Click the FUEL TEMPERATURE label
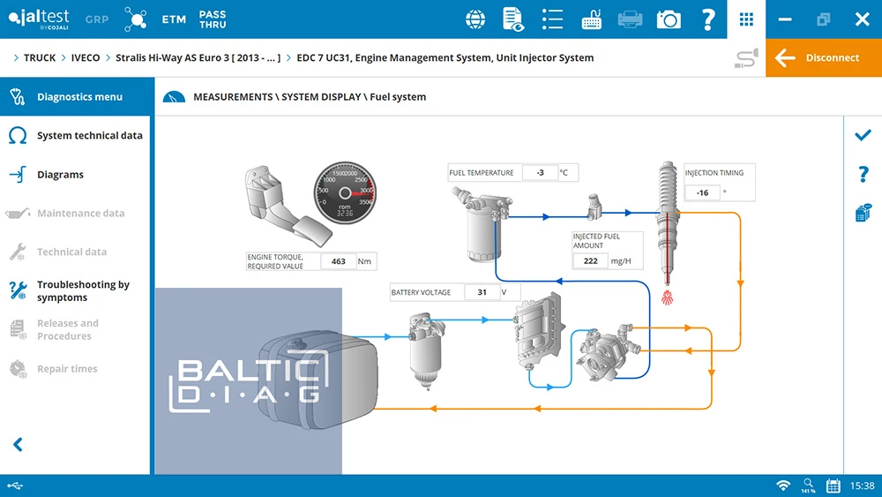 pyautogui.click(x=482, y=173)
